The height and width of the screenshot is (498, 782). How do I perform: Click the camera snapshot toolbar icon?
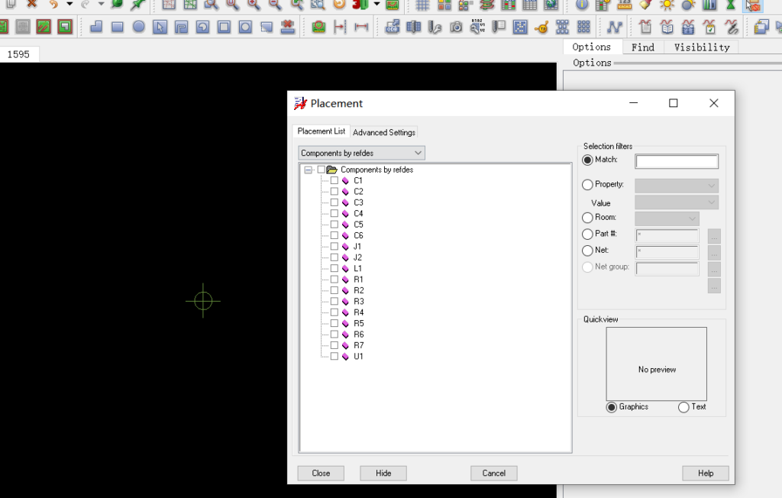(x=456, y=27)
